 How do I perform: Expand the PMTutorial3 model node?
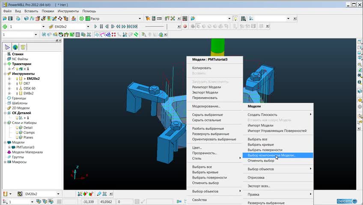pyautogui.click(x=9, y=147)
